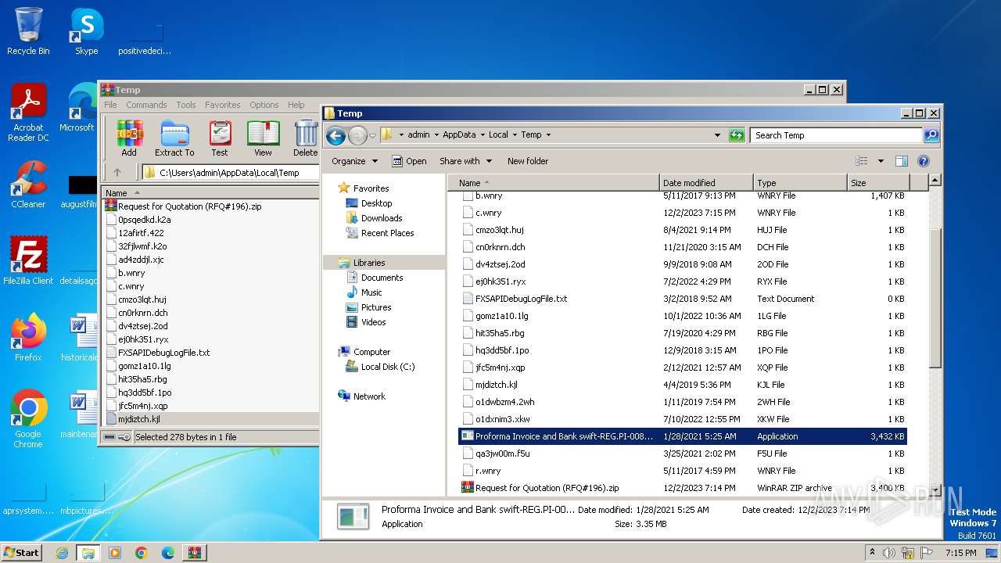The height and width of the screenshot is (563, 1001).
Task: Click the taskbar clock 7:15 PM
Action: click(960, 553)
